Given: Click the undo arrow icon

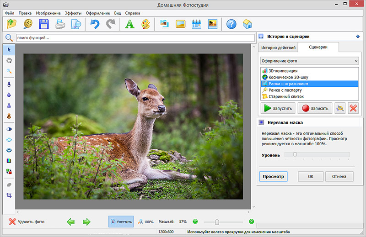Looking at the screenshot, I should pyautogui.click(x=95, y=24).
